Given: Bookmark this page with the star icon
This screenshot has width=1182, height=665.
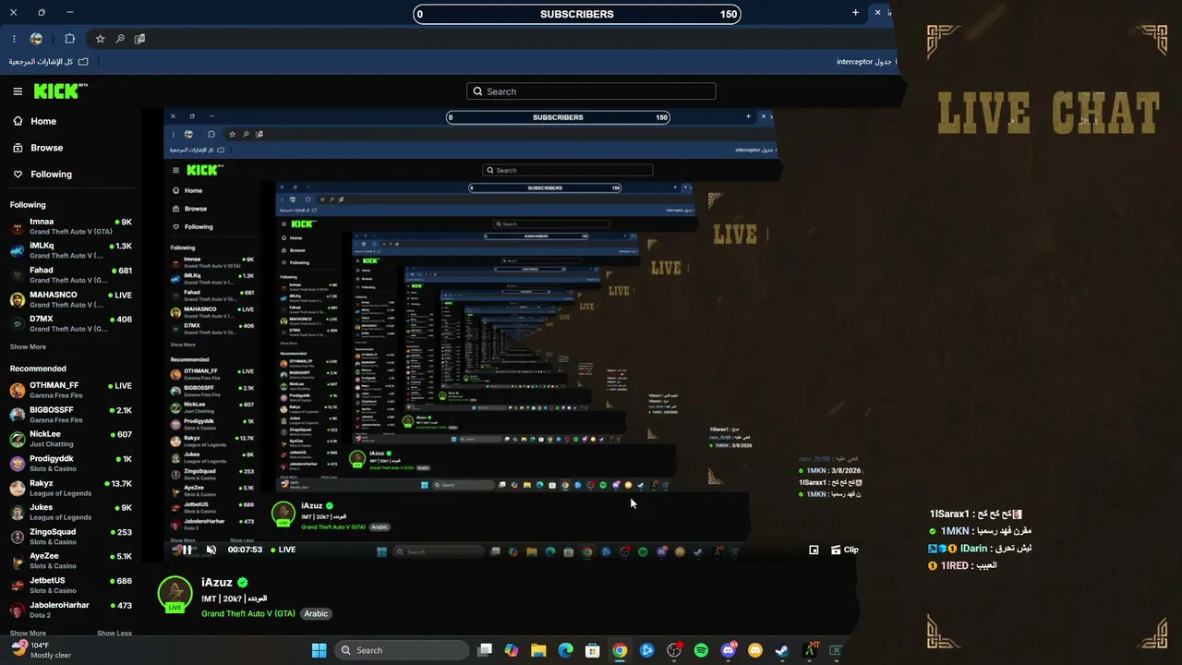Looking at the screenshot, I should pos(100,39).
